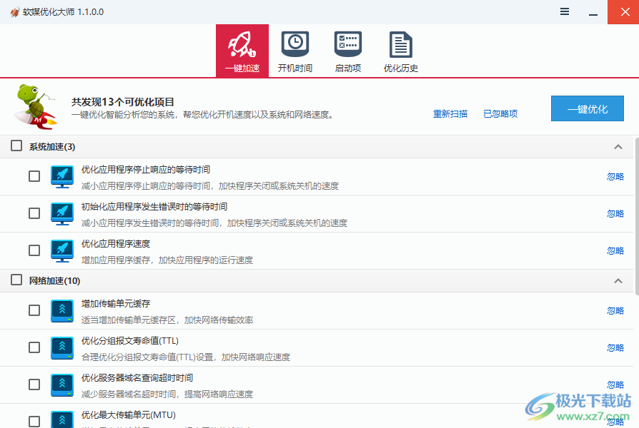Screen dimensions: 639x428
Task: Check the 系统加速 select-all checkbox
Action: (x=16, y=146)
